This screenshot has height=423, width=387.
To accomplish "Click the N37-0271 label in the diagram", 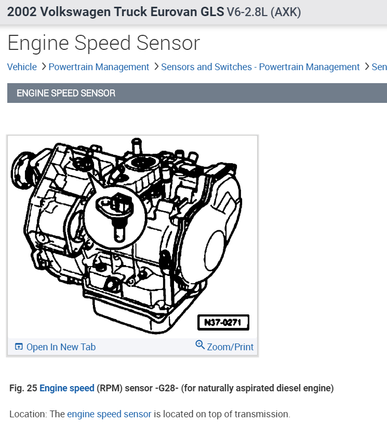I will 223,322.
